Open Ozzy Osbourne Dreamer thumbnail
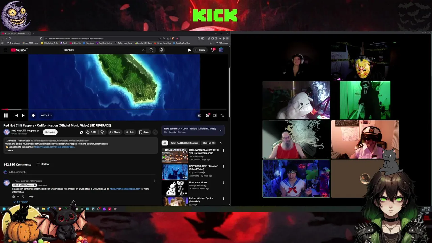Viewport: 432px width, 243px height. [x=175, y=171]
